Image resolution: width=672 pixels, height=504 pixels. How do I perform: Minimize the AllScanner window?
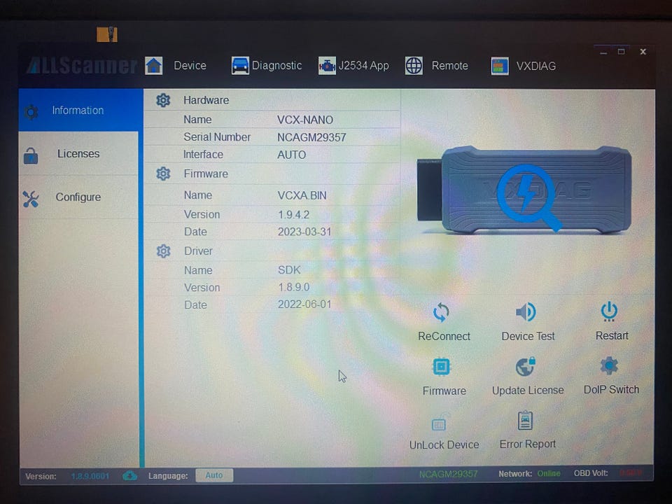(603, 52)
